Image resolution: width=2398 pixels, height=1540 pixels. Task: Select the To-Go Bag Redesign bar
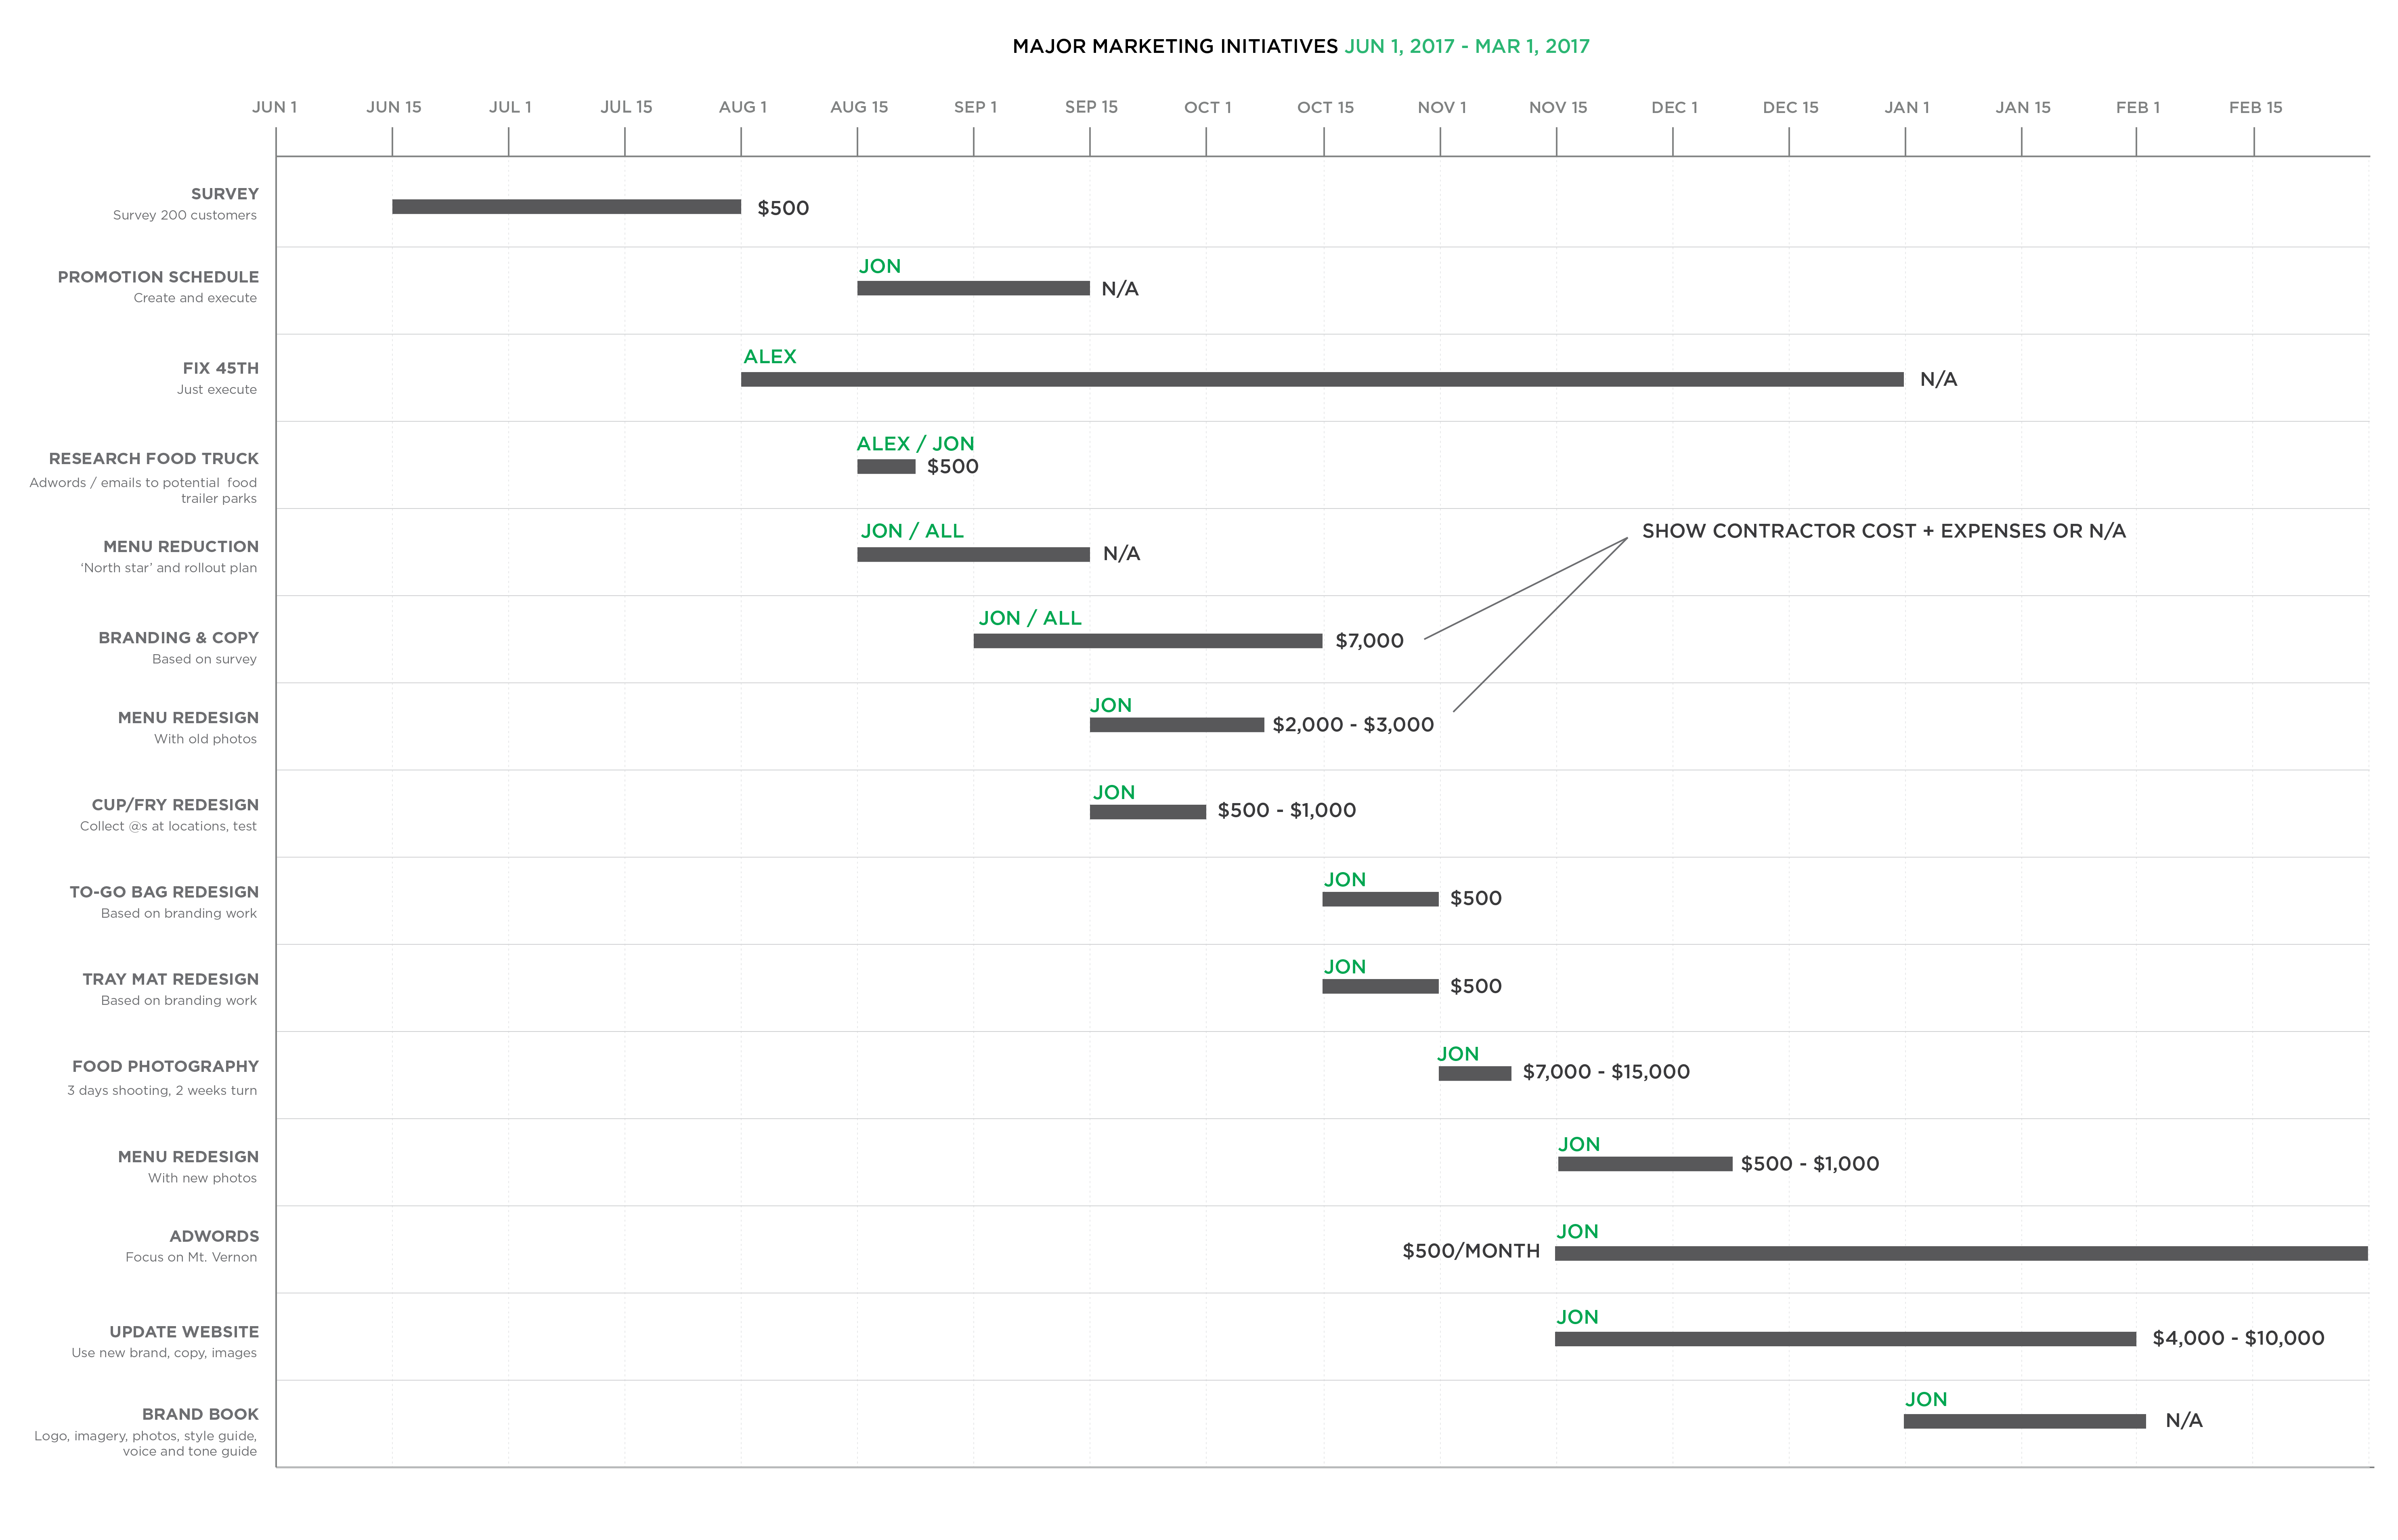tap(1381, 899)
